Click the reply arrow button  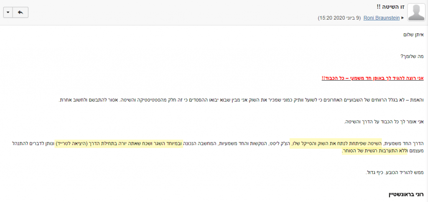tap(20, 13)
